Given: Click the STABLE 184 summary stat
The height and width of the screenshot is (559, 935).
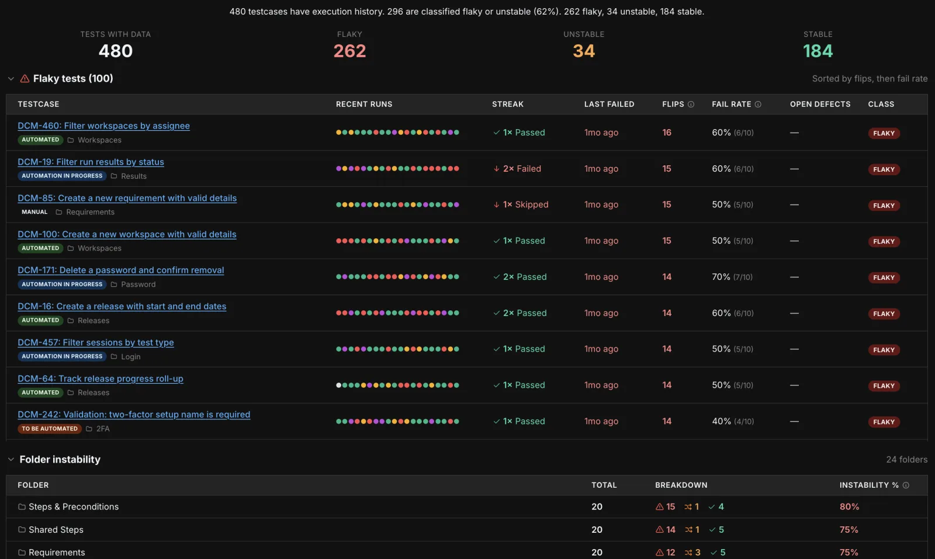Looking at the screenshot, I should click(x=818, y=45).
